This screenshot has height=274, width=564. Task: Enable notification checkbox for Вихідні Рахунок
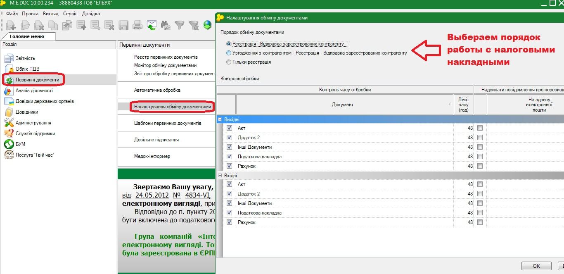(480, 166)
